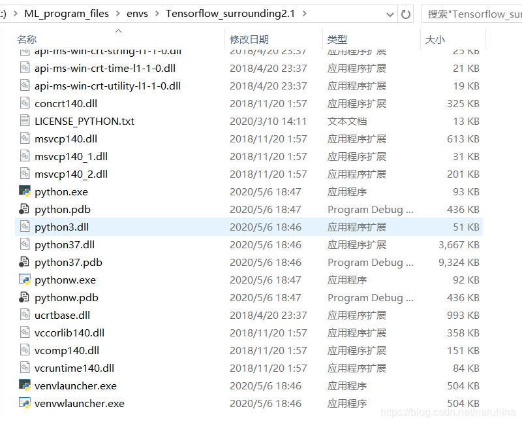
Task: Select the pythonw.pdb file name
Action: point(67,298)
